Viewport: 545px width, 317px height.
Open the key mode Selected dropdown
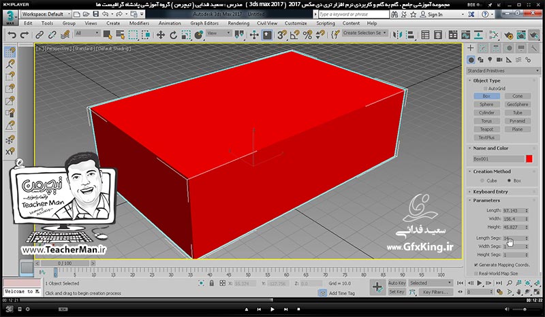[x=431, y=283]
